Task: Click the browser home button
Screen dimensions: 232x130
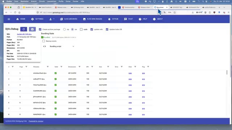Action: point(19,13)
